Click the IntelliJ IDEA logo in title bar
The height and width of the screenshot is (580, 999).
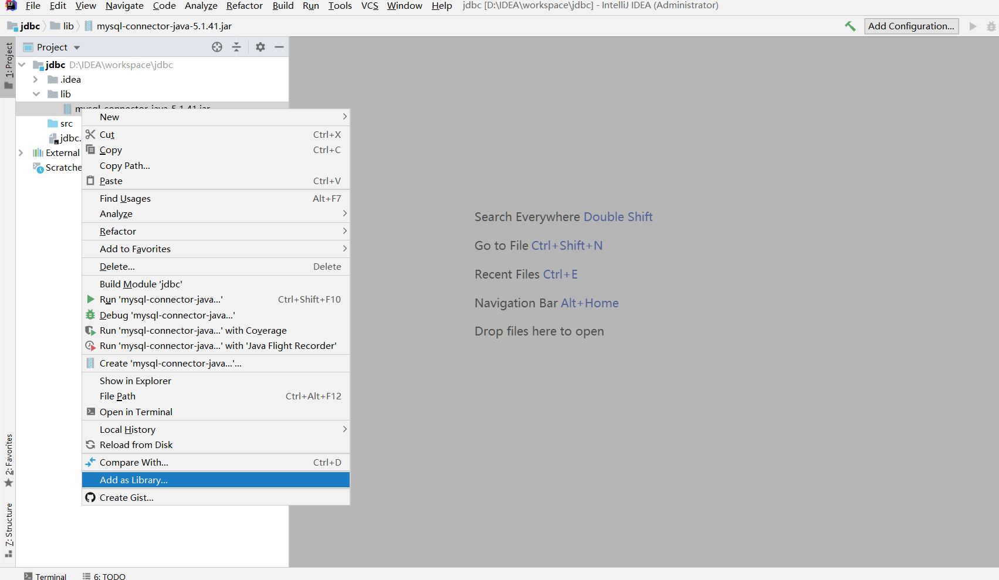coord(11,5)
